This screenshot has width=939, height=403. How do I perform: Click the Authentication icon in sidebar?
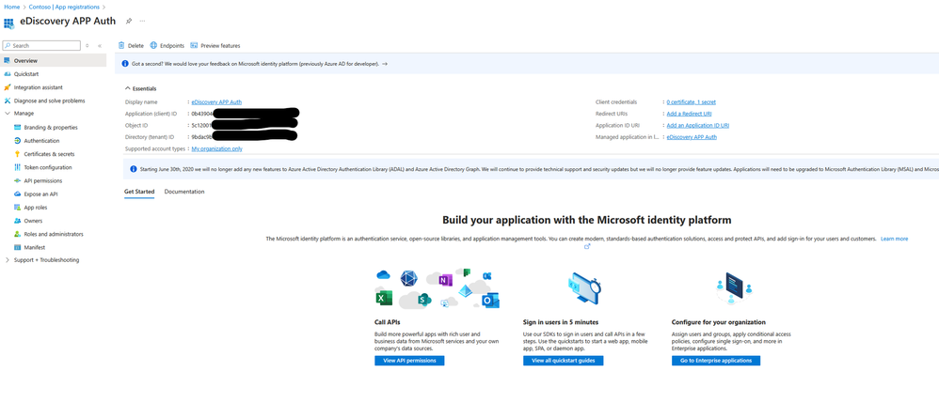coord(18,141)
